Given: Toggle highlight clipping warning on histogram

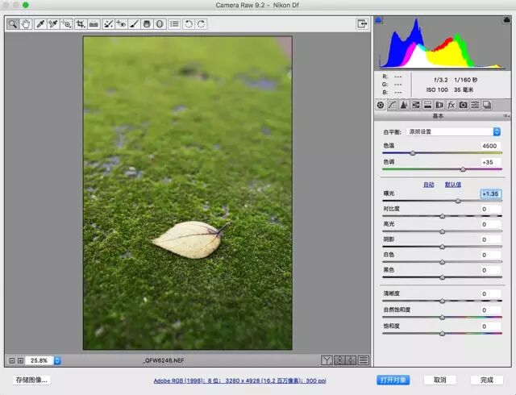Looking at the screenshot, I should point(507,20).
